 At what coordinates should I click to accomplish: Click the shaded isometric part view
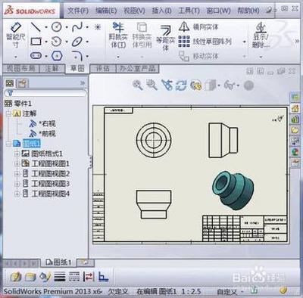click(233, 191)
